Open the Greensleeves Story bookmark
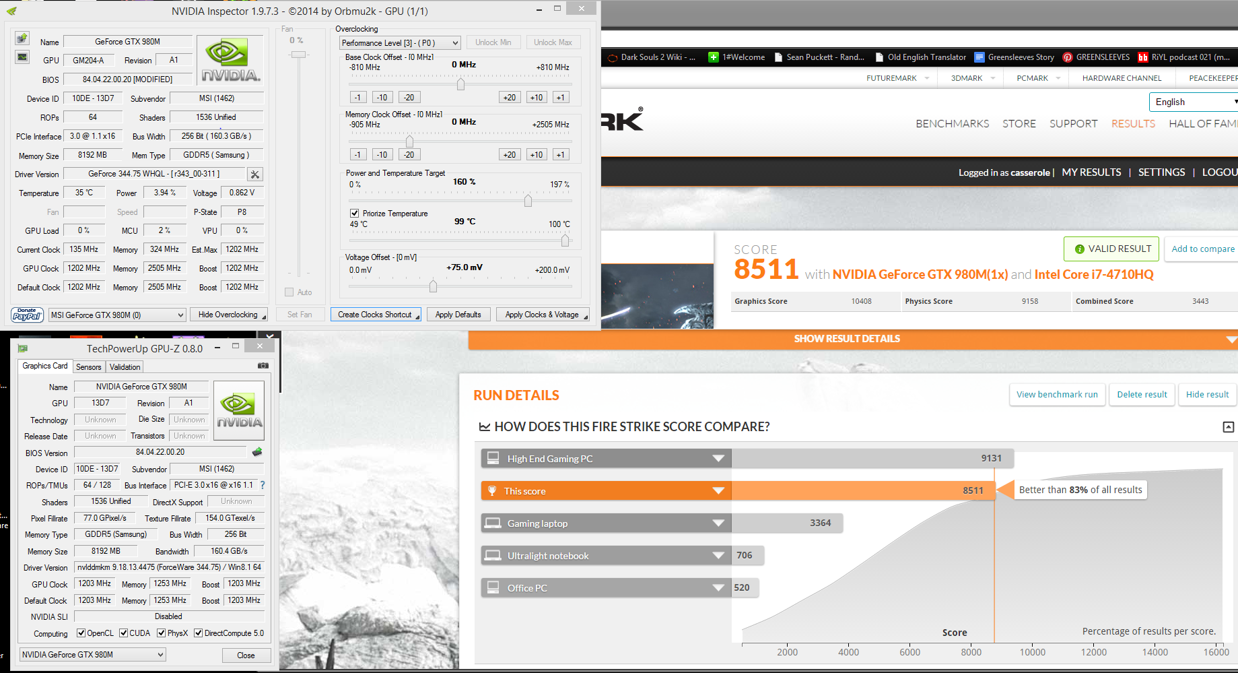This screenshot has width=1238, height=673. click(1014, 57)
